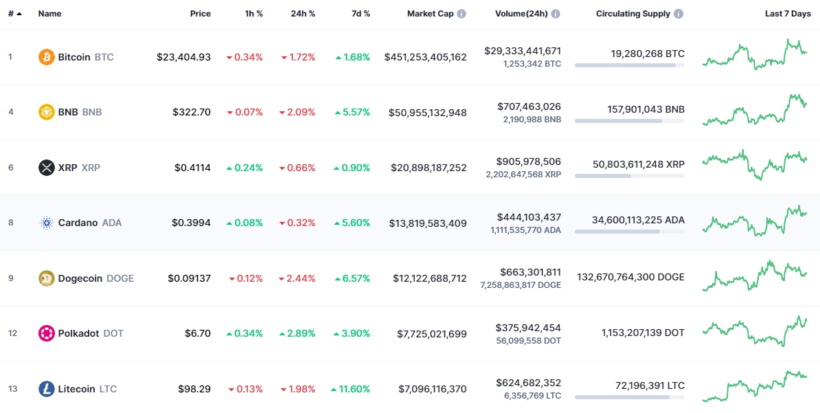Viewport: 820px width, 413px height.
Task: Click Bitcoin circulating supply progress bar
Action: tap(630, 65)
